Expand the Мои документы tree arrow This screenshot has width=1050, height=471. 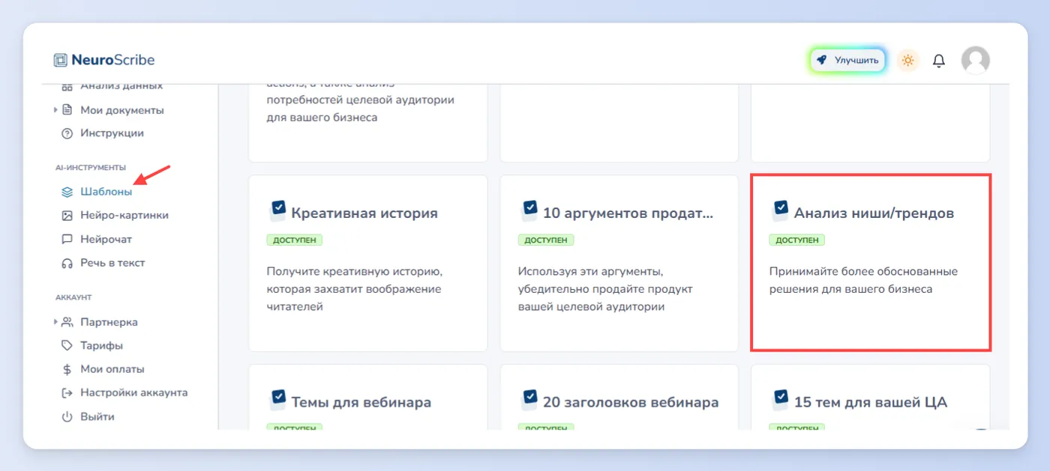coord(55,110)
